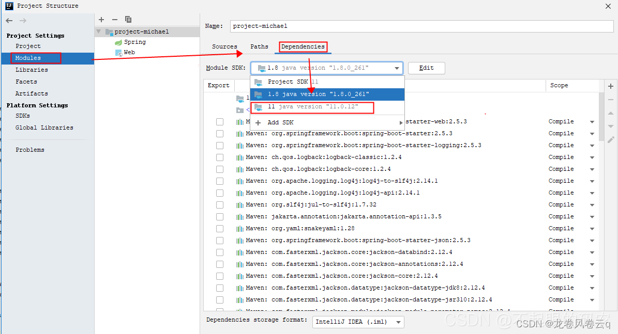The height and width of the screenshot is (334, 618).
Task: Copy the selected module icon
Action: tap(128, 19)
